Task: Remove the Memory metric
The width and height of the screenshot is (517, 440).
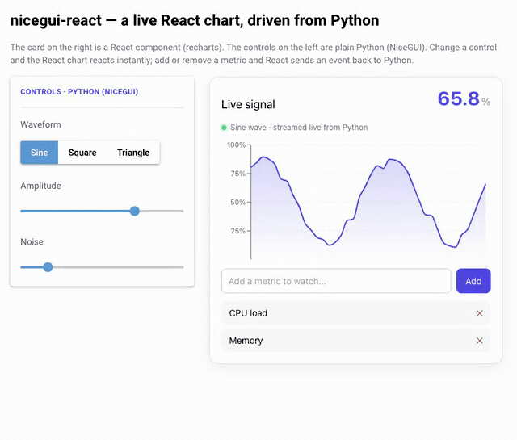Action: point(480,341)
